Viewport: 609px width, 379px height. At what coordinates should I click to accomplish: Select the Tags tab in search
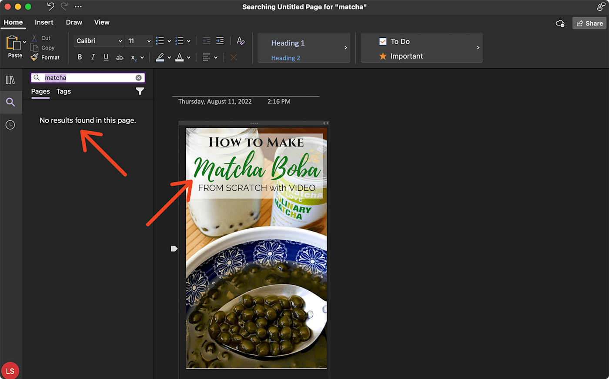point(64,91)
